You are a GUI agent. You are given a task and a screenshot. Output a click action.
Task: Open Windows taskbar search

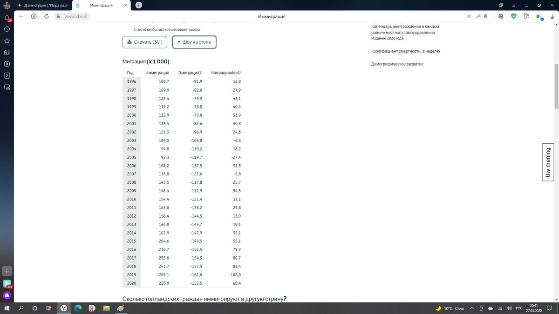coord(21,308)
